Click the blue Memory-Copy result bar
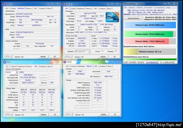This screenshot has height=128, width=183. pos(150,25)
